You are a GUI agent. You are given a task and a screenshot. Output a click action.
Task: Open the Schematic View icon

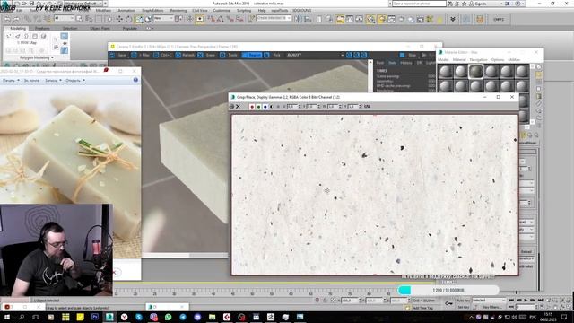coord(359,19)
